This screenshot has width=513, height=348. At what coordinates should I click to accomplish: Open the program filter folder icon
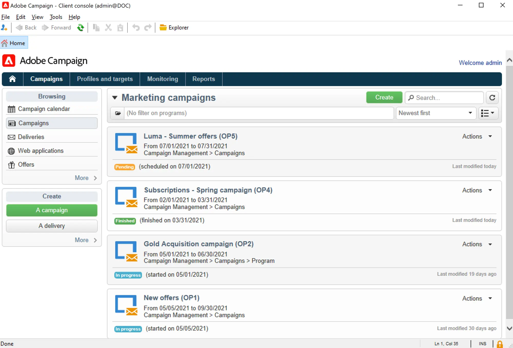(118, 113)
